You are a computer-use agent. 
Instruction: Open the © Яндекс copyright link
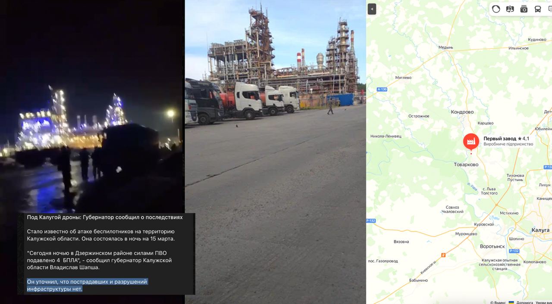pyautogui.click(x=498, y=302)
